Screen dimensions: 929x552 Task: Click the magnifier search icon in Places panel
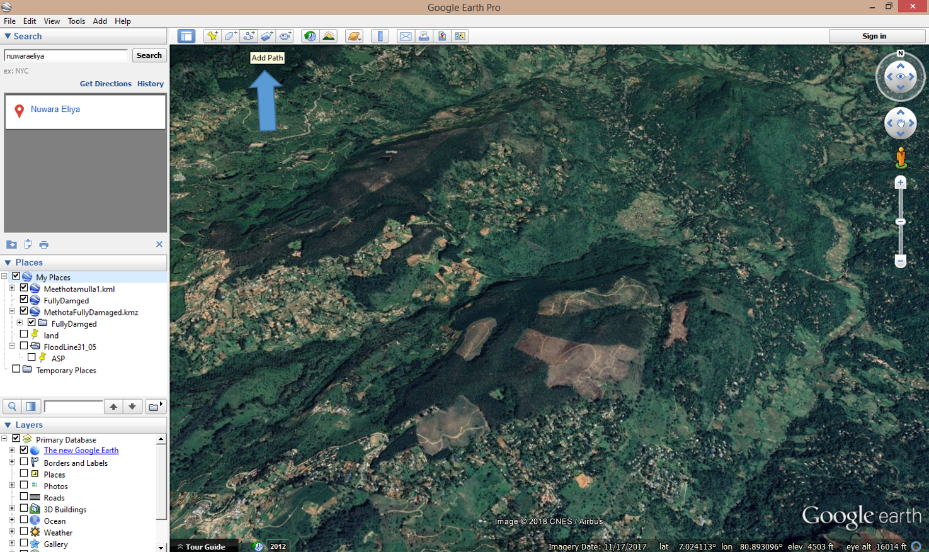[12, 407]
